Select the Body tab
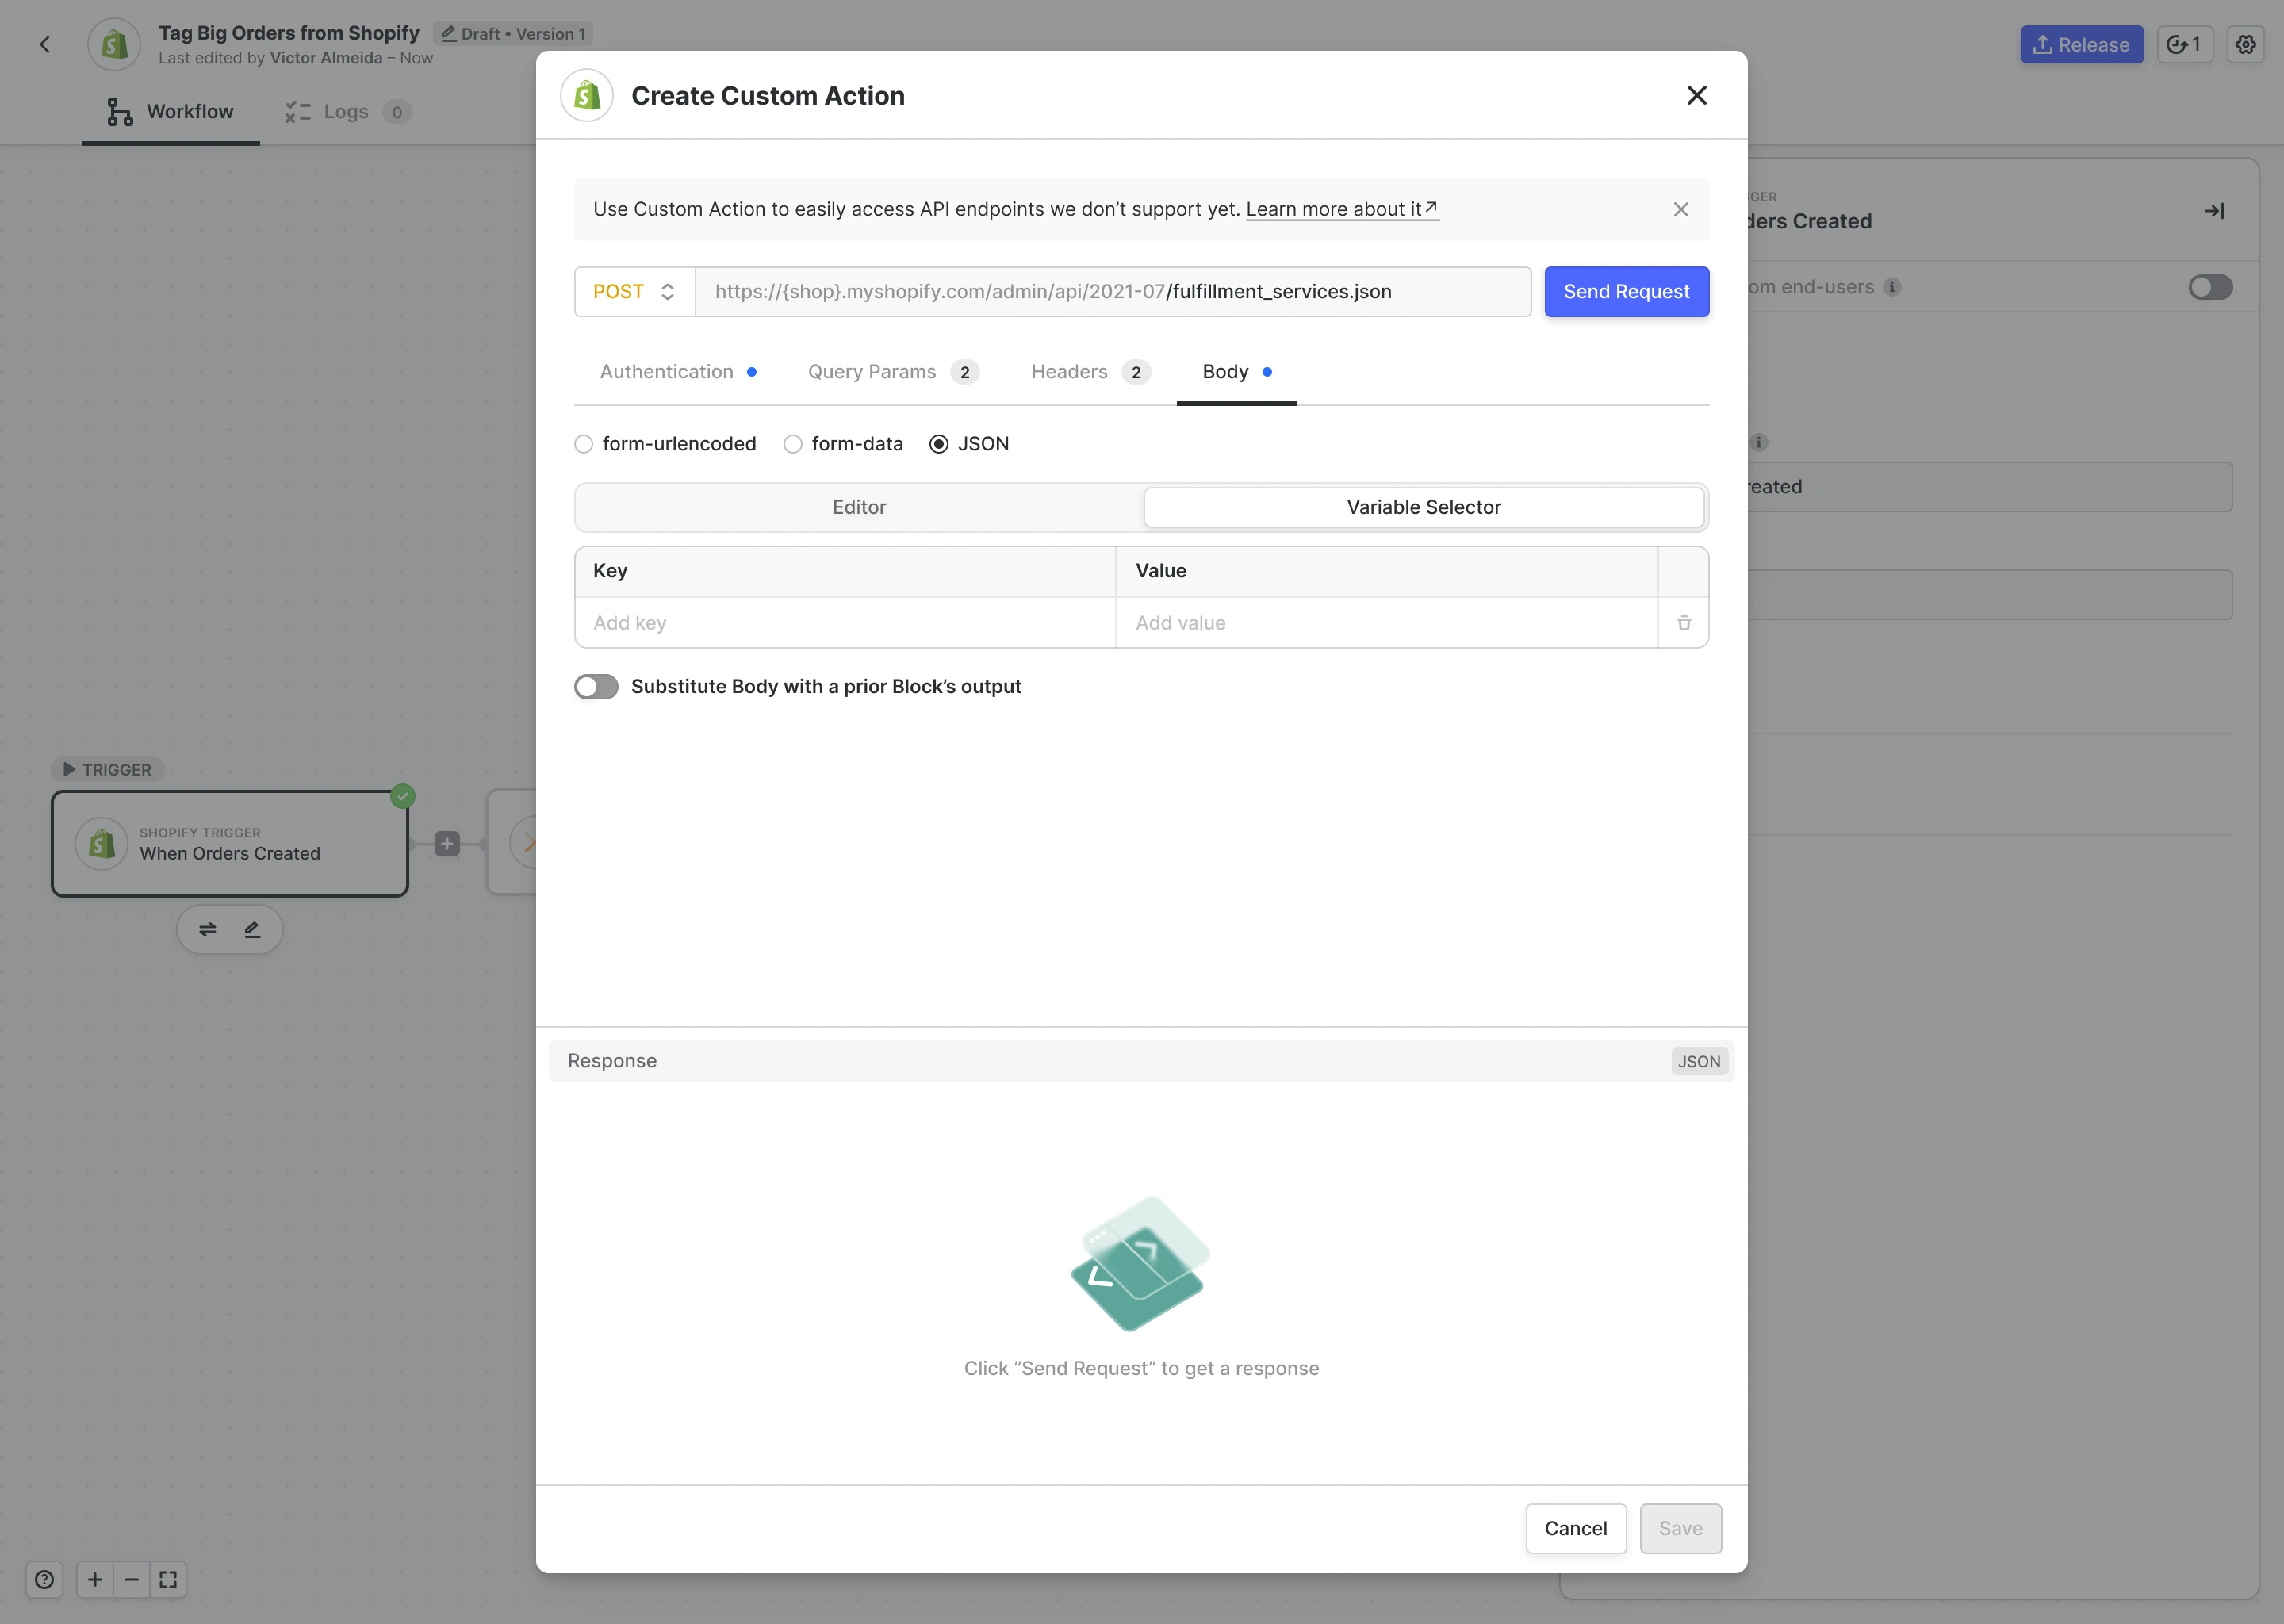Image resolution: width=2284 pixels, height=1624 pixels. pyautogui.click(x=1237, y=371)
